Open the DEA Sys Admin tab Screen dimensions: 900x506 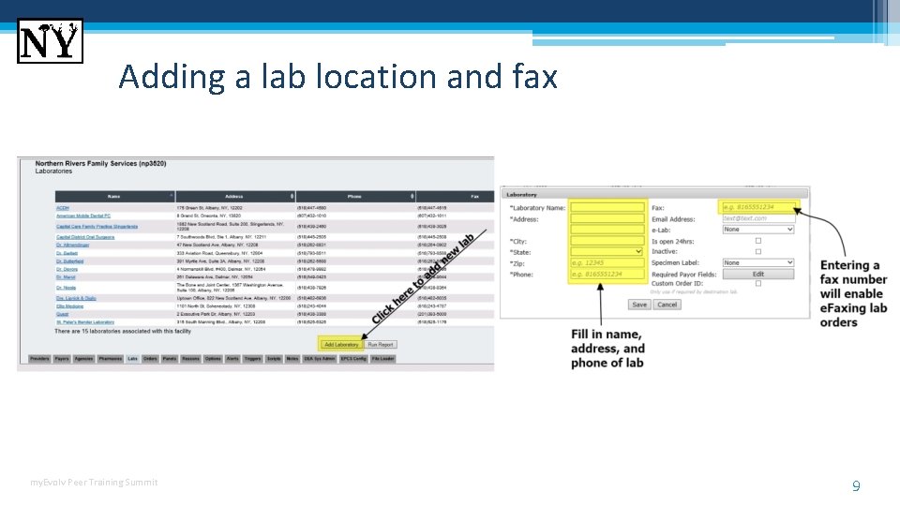coord(320,359)
